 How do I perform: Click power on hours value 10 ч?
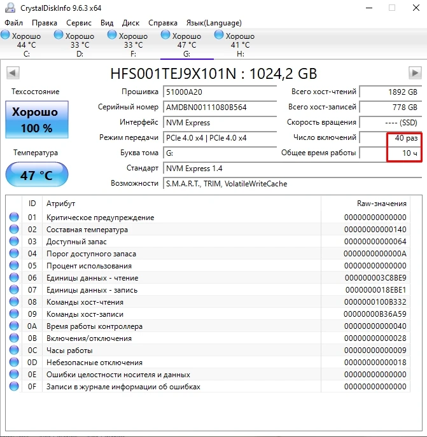(x=391, y=153)
